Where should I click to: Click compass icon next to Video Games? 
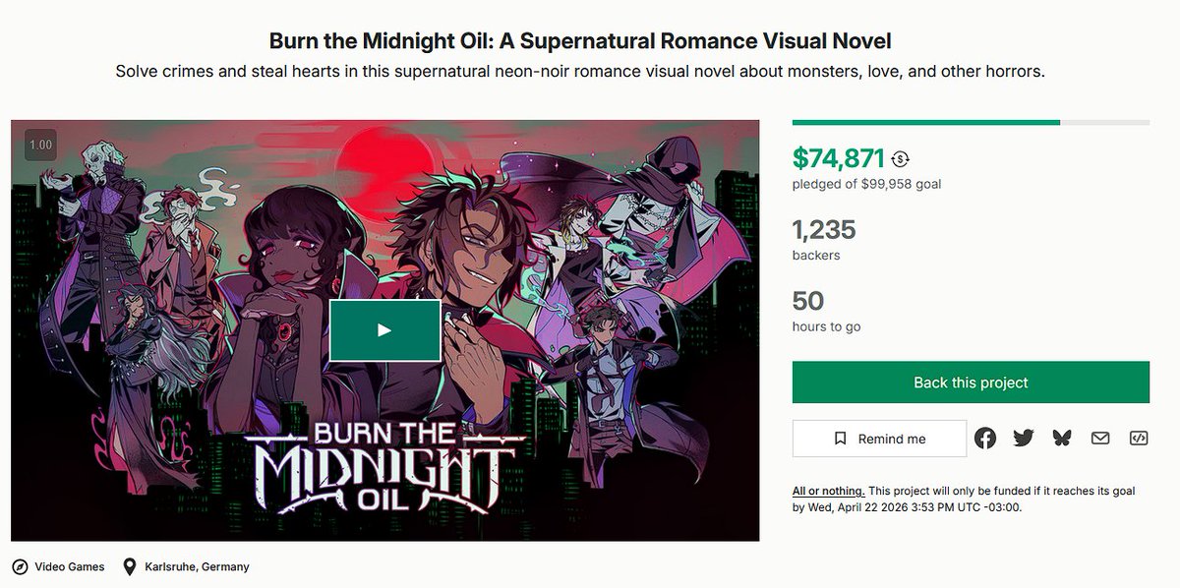[20, 566]
